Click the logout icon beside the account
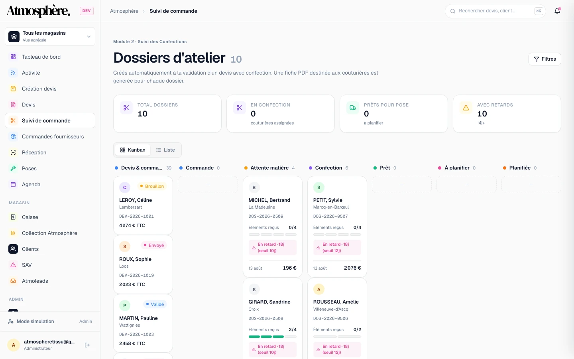574x359 pixels. pos(87,345)
